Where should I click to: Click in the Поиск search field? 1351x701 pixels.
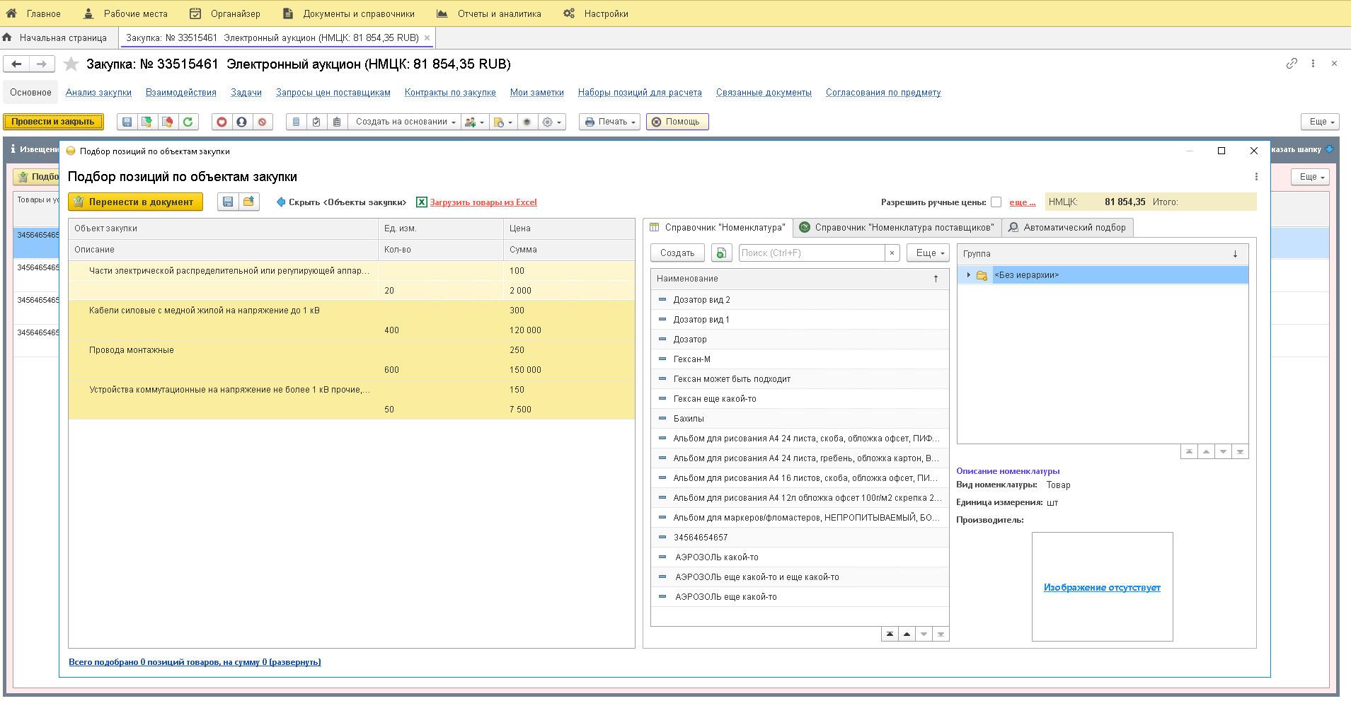pyautogui.click(x=811, y=253)
